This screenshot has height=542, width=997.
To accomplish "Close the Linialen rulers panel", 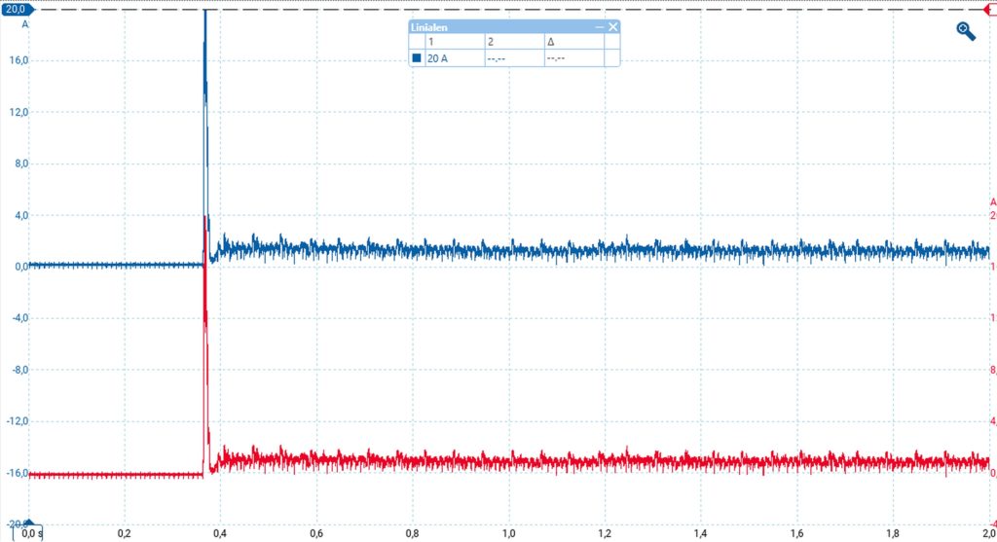I will pyautogui.click(x=613, y=27).
